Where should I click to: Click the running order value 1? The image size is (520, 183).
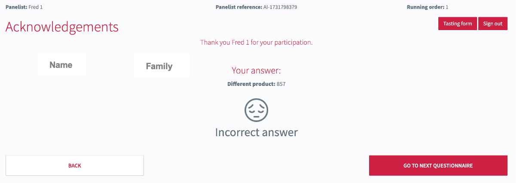coord(447,7)
